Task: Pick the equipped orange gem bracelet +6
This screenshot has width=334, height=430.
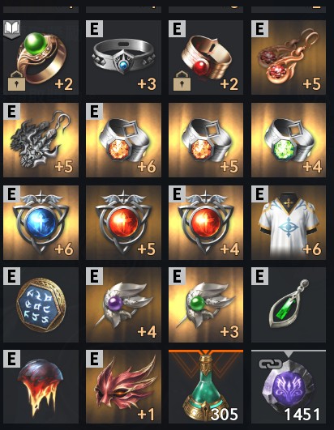Action: coord(123,140)
